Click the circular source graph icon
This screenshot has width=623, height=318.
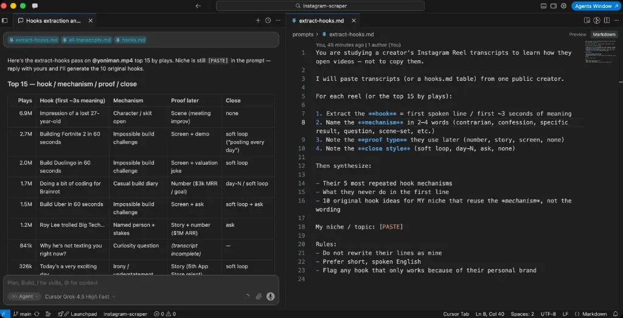597,21
